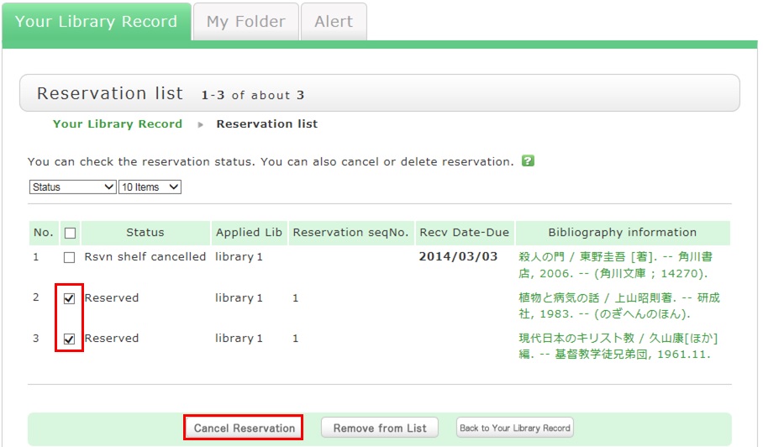763x447 pixels.
Task: Uncheck the checkbox for reservation No. 3
Action: coord(70,339)
